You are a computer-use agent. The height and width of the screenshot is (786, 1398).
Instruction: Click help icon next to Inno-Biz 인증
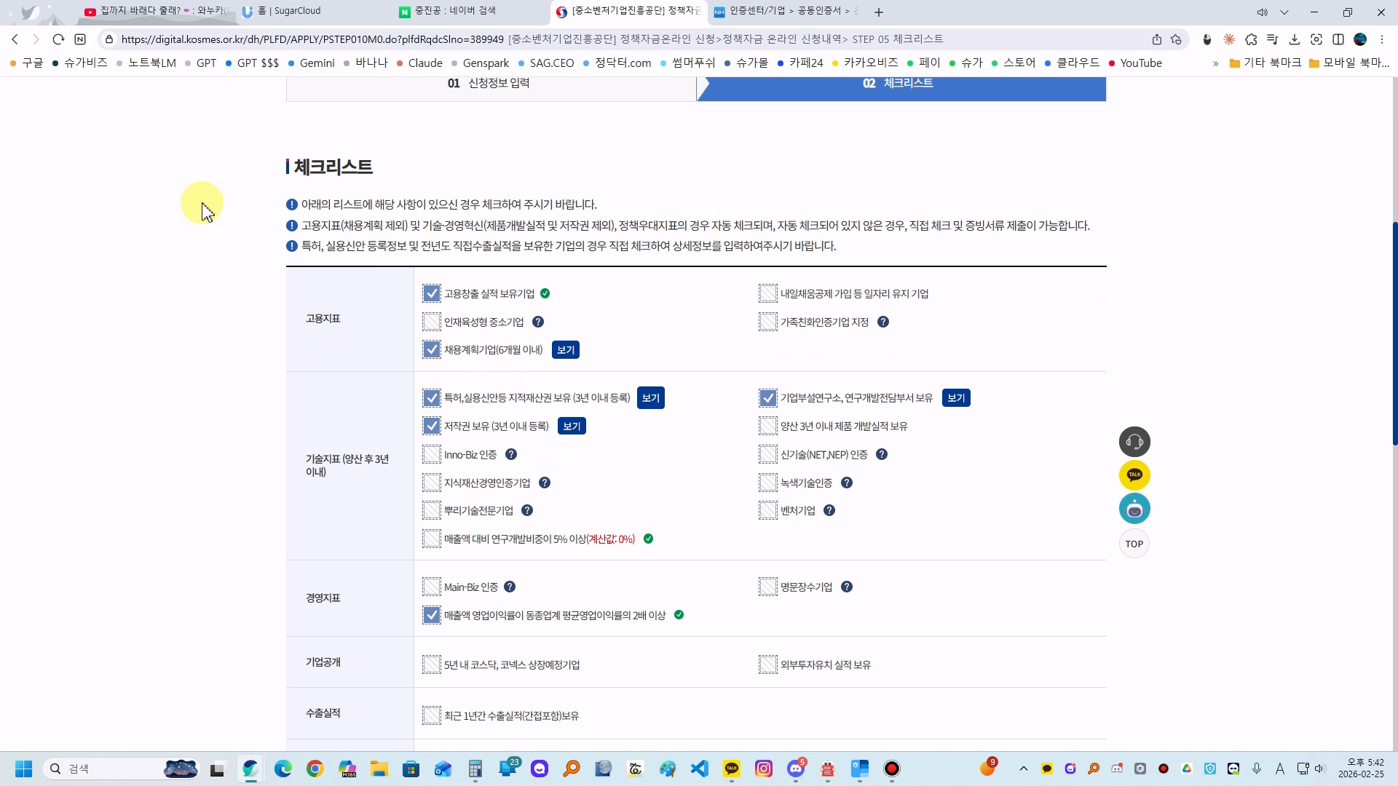pos(511,454)
